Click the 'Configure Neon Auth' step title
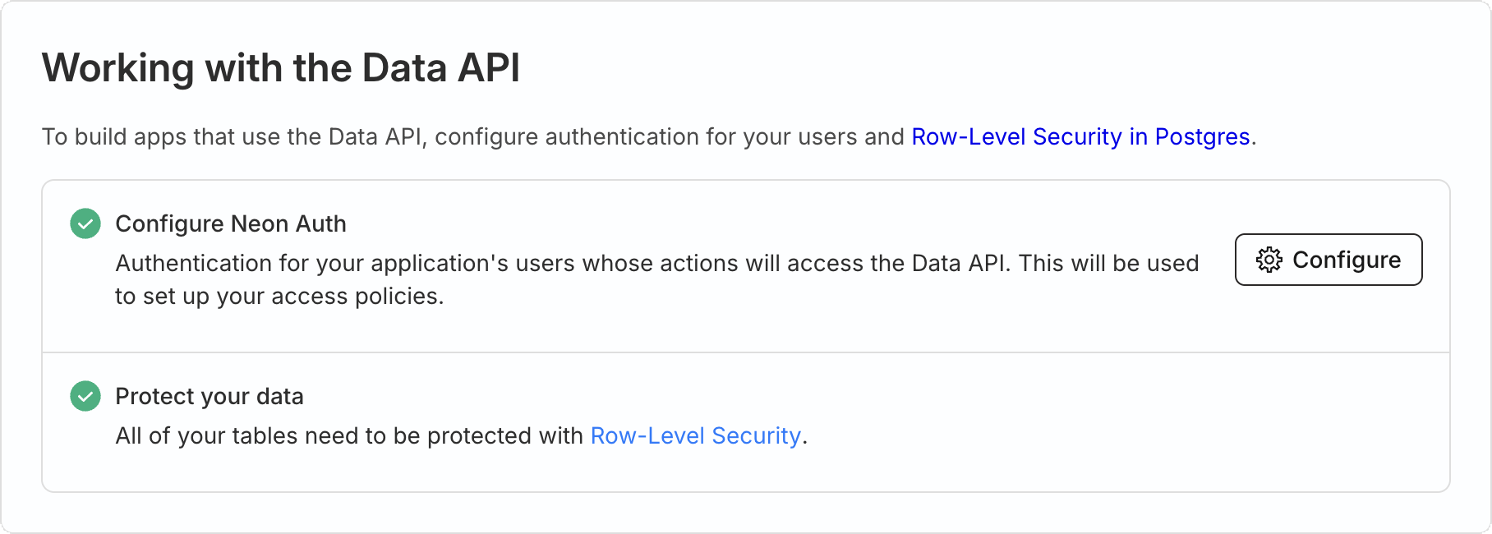The image size is (1492, 534). tap(231, 223)
